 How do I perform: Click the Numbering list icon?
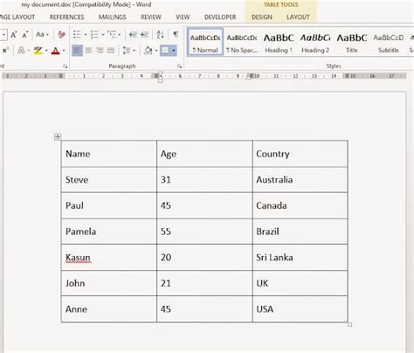(x=94, y=34)
